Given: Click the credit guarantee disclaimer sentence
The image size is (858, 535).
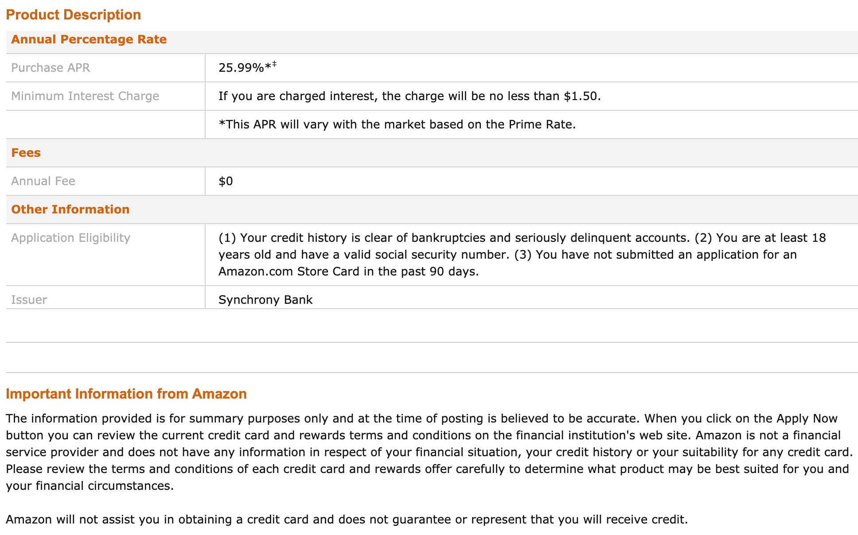Looking at the screenshot, I should (347, 519).
